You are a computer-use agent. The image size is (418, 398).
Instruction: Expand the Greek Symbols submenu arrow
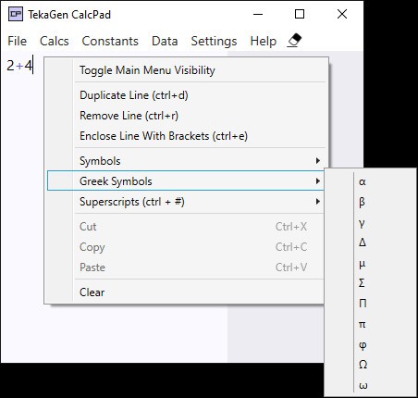[318, 181]
